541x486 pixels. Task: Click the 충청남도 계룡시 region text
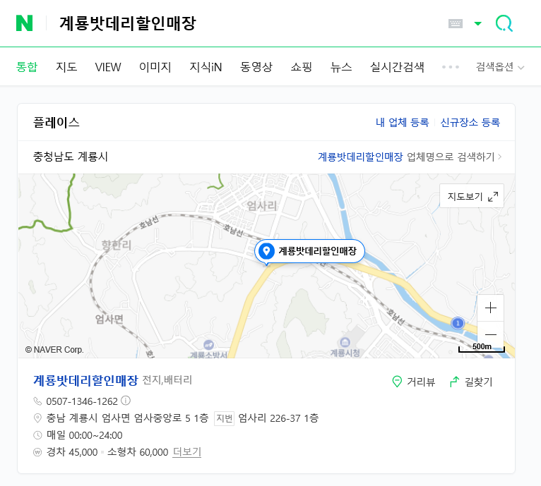[71, 157]
